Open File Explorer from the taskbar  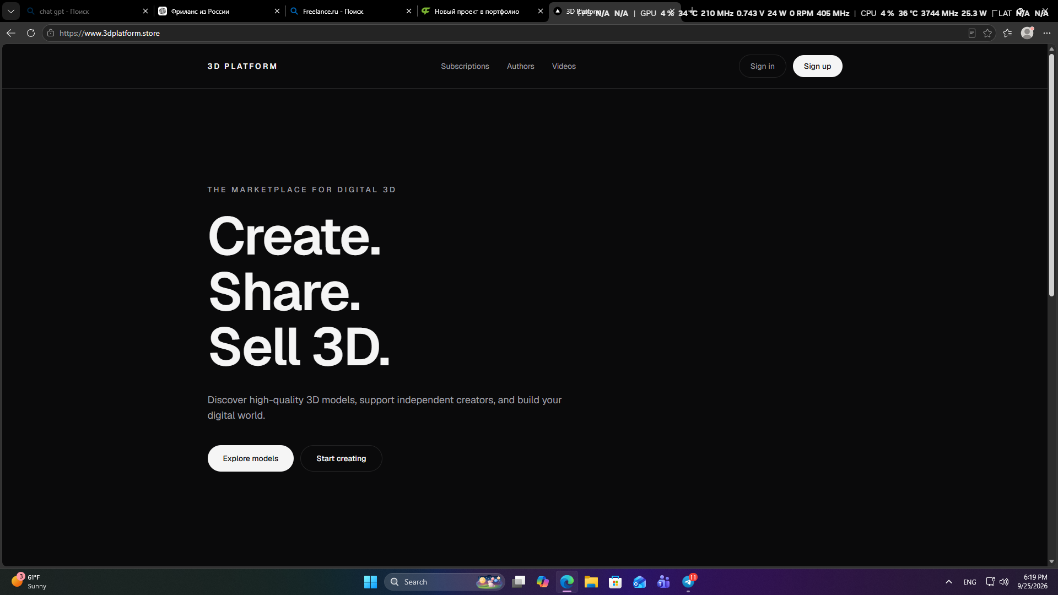(591, 582)
